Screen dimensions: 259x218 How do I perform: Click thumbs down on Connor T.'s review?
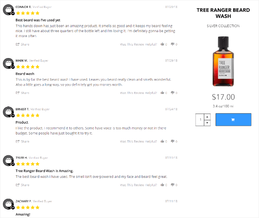pos(172,44)
